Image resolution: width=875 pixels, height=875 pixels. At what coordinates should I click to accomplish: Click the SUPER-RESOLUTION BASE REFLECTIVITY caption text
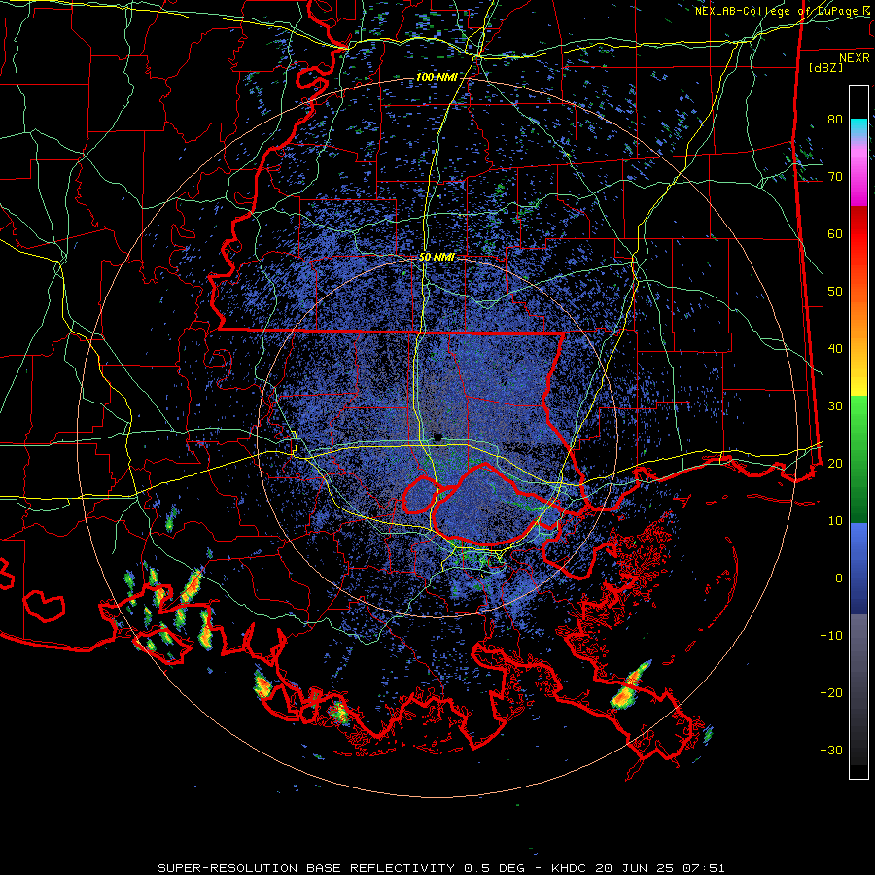pos(306,868)
